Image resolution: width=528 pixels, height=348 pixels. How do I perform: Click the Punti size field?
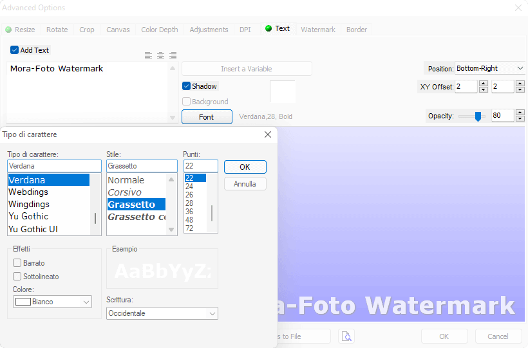[201, 166]
